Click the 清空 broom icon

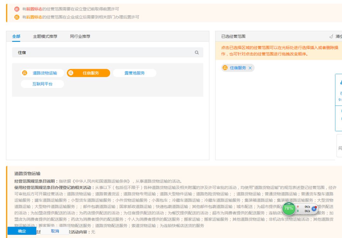(331, 36)
